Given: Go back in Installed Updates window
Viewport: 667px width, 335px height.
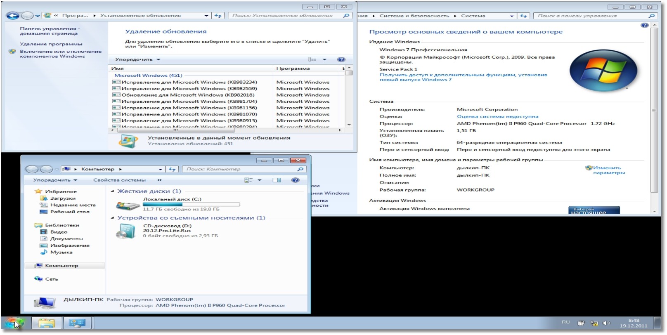Looking at the screenshot, I should pos(13,16).
